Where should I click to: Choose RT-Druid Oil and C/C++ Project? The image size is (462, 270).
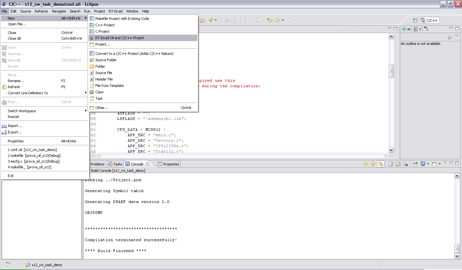coord(143,38)
